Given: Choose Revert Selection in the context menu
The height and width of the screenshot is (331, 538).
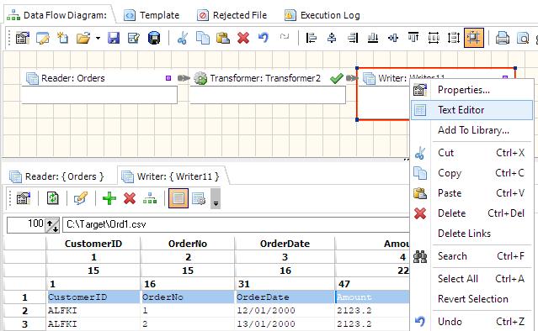Looking at the screenshot, I should coord(471,299).
